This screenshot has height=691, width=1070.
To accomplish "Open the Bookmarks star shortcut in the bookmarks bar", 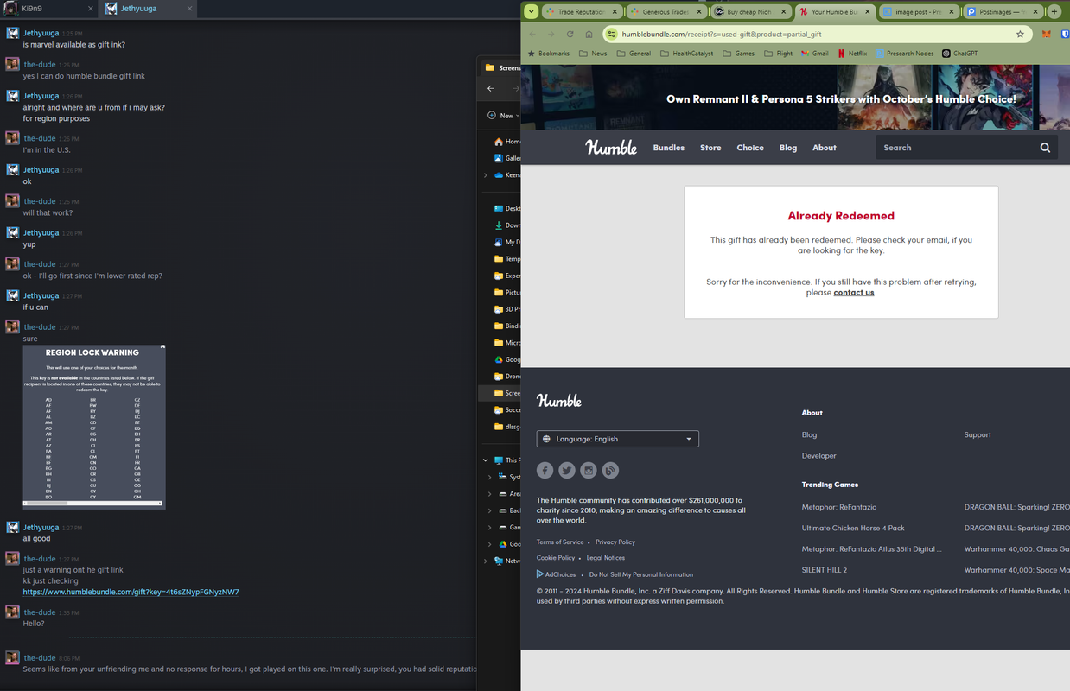I will 548,54.
